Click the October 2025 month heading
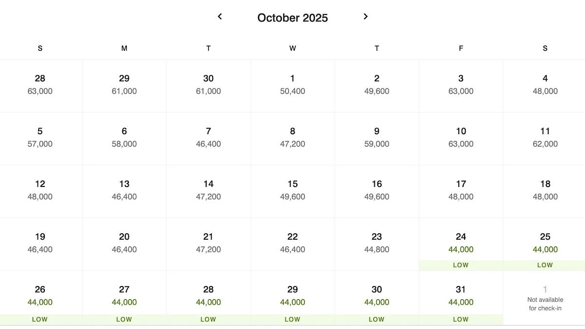 pos(292,18)
